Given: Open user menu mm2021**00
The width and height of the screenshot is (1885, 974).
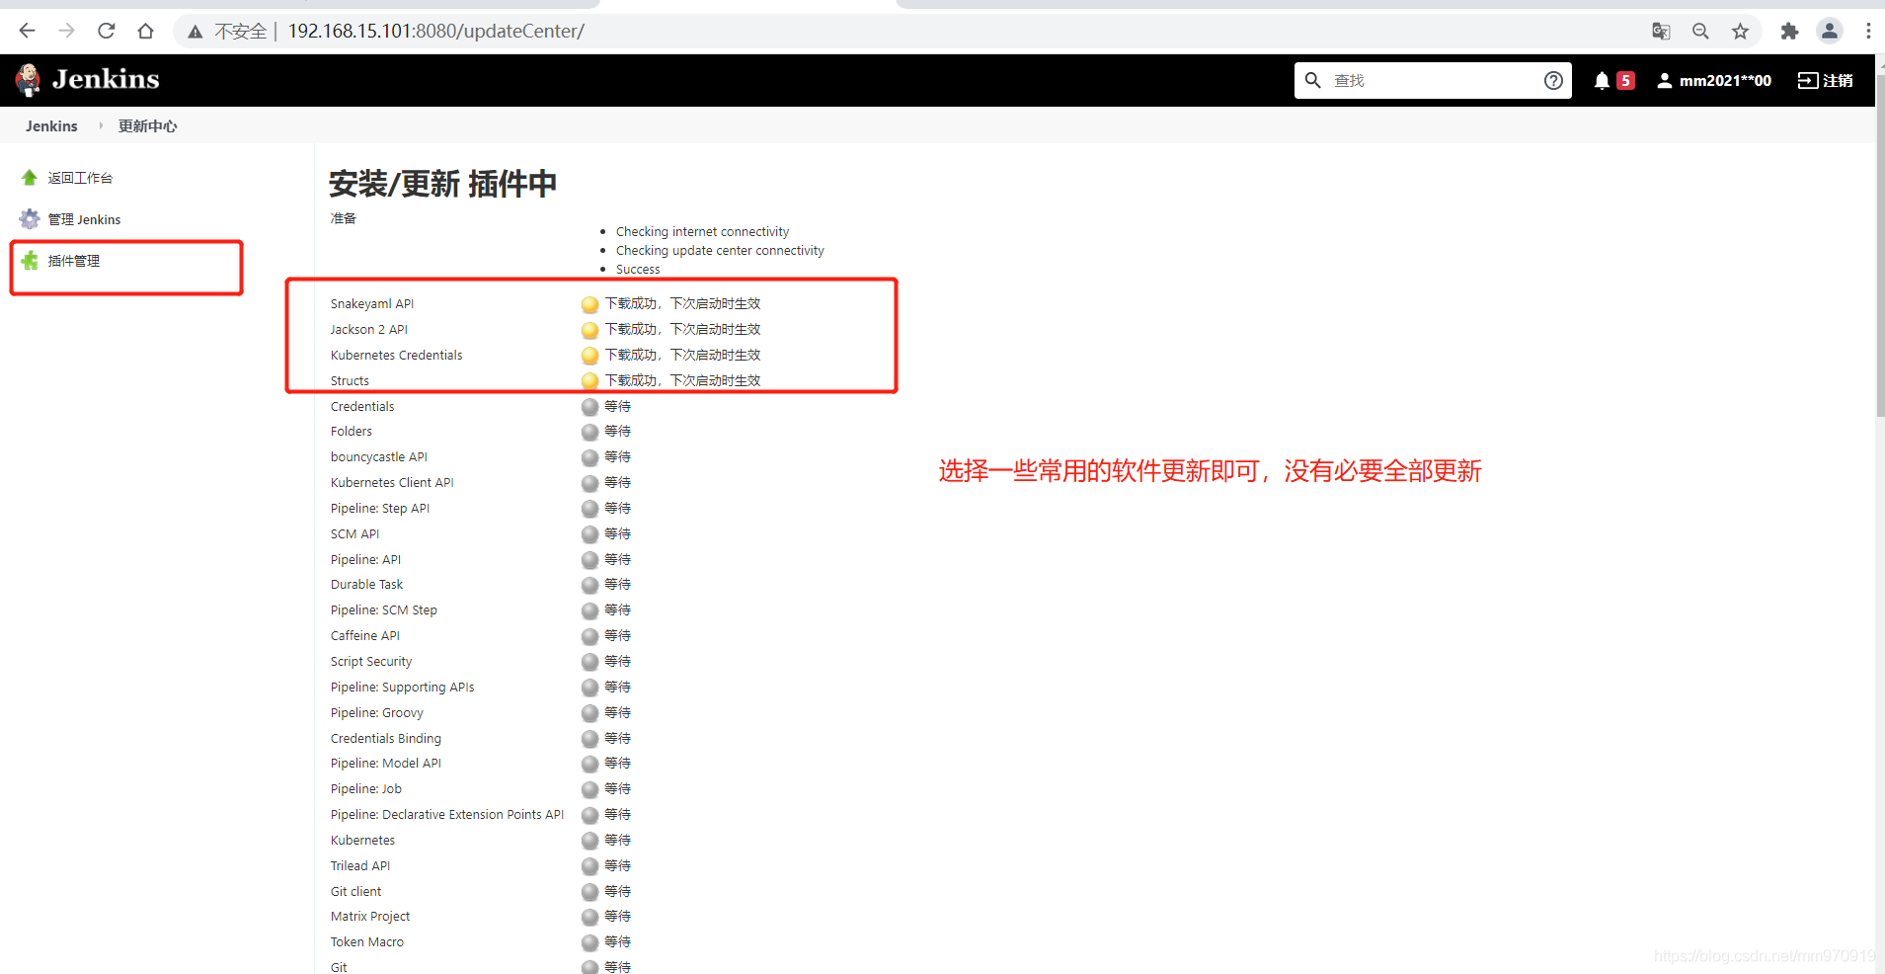Looking at the screenshot, I should 1714,80.
